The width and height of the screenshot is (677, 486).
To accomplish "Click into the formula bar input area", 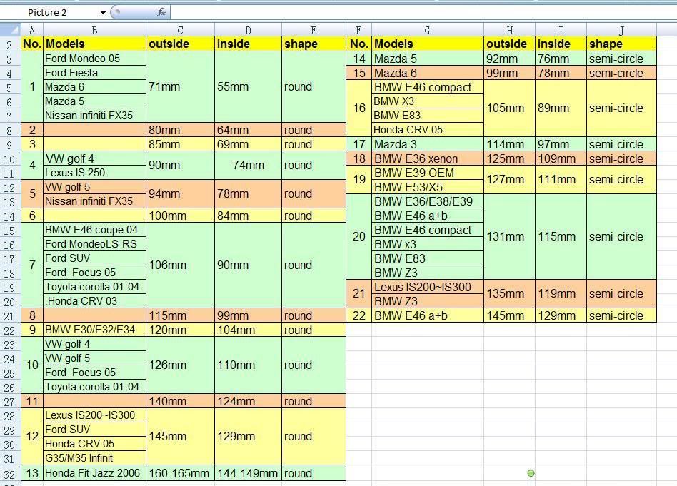I will point(423,13).
